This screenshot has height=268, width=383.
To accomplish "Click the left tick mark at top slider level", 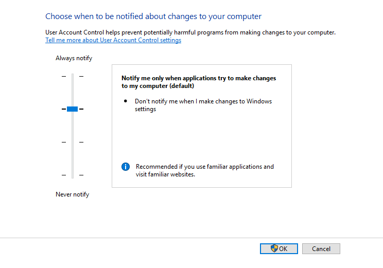I will (x=64, y=77).
